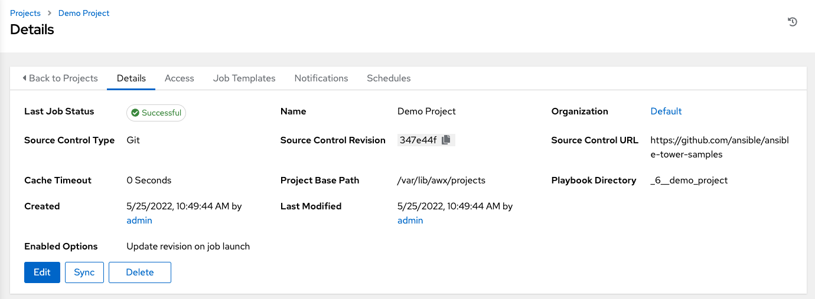Open admin user link under Created
The height and width of the screenshot is (299, 815).
(x=139, y=220)
